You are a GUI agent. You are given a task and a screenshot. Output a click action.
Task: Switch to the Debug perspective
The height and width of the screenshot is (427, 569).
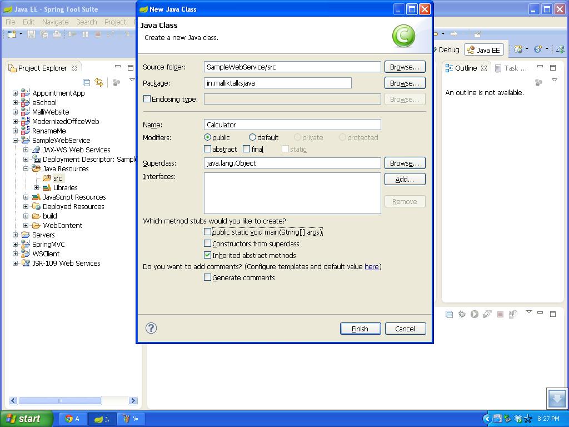(x=447, y=49)
